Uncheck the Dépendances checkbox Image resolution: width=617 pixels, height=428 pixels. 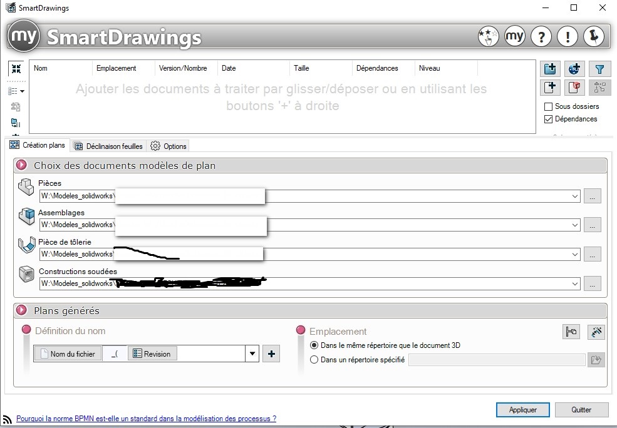(x=548, y=119)
